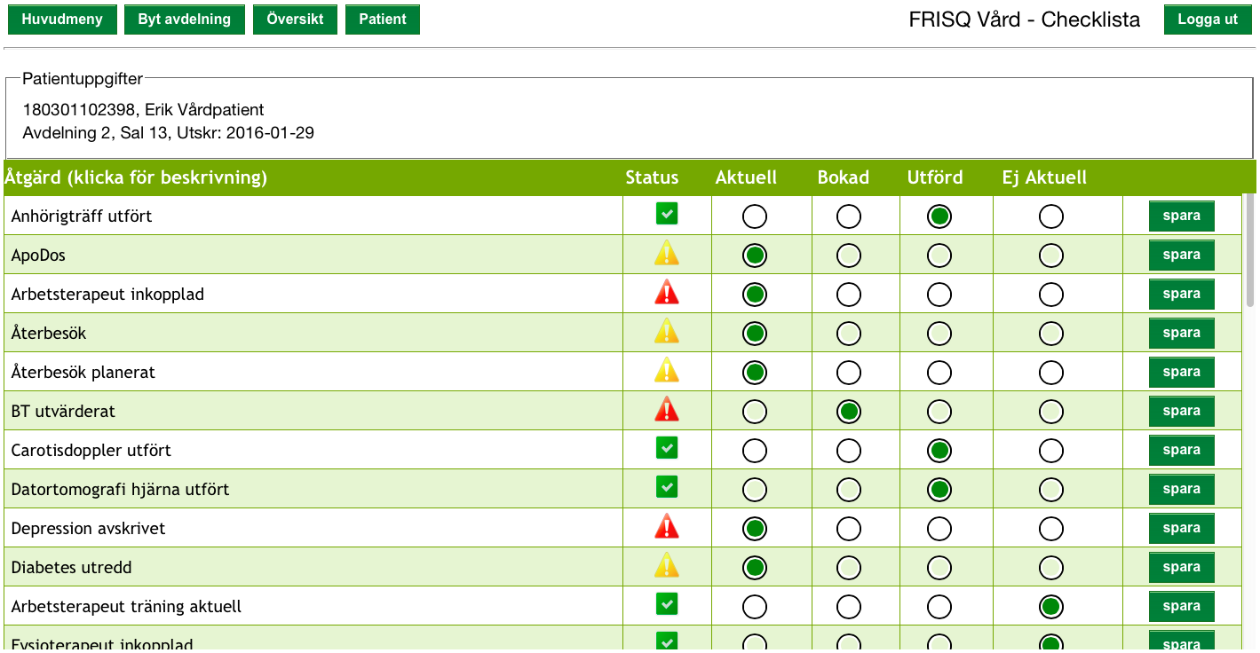The height and width of the screenshot is (653, 1260).
Task: Click the Status column header
Action: coord(652,177)
